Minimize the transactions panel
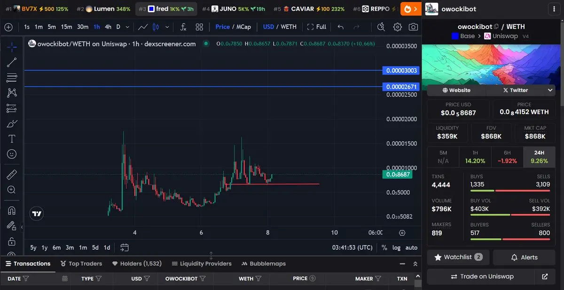Screen dimensions: 564x290 (x=402, y=264)
